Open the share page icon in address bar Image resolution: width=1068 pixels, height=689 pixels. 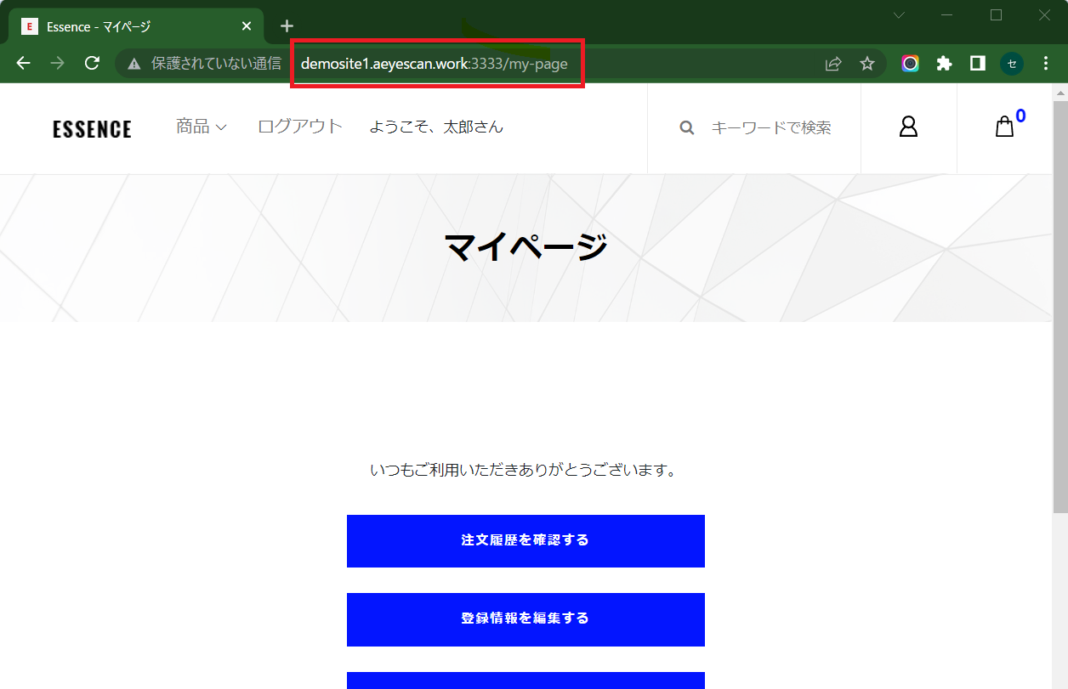tap(833, 64)
